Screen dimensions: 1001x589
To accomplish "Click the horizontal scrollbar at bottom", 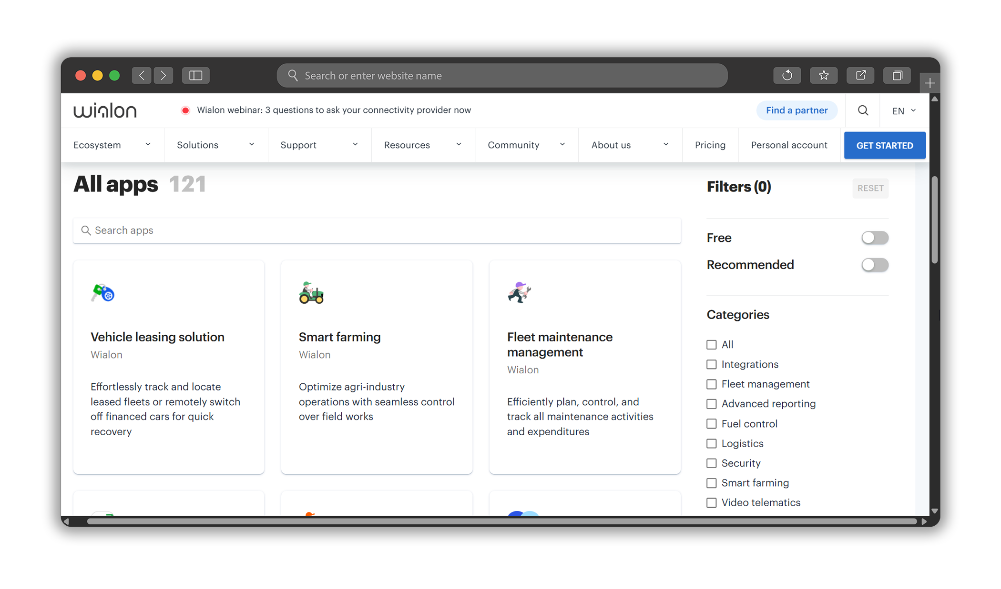I will click(x=501, y=521).
